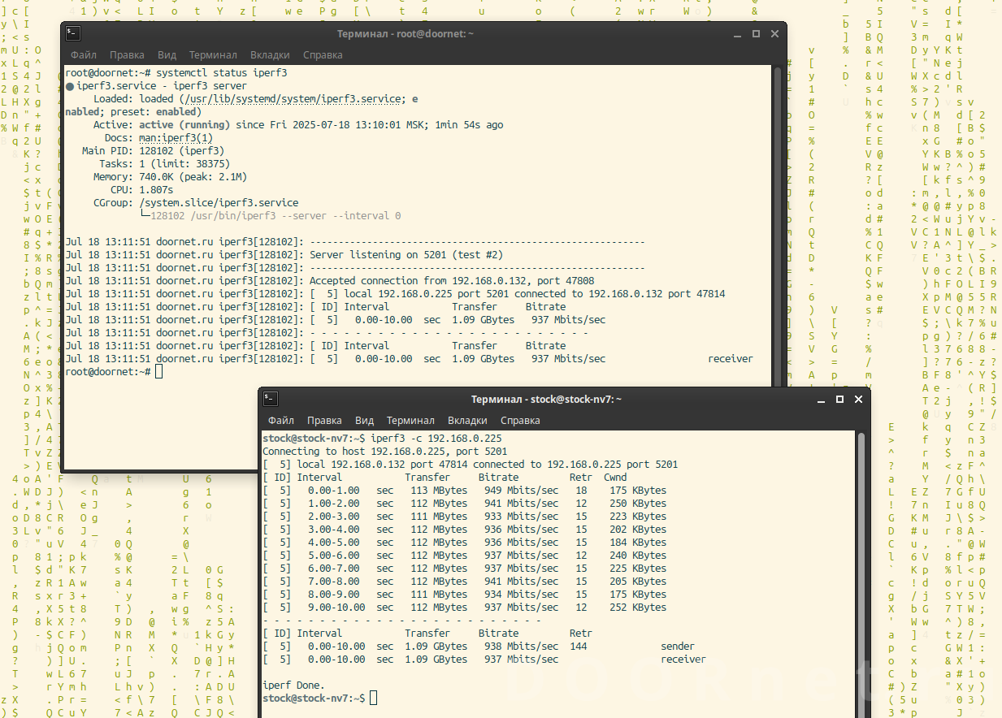Click the terminal icon in root@doornet window title bar
The width and height of the screenshot is (1002, 718).
pos(73,33)
